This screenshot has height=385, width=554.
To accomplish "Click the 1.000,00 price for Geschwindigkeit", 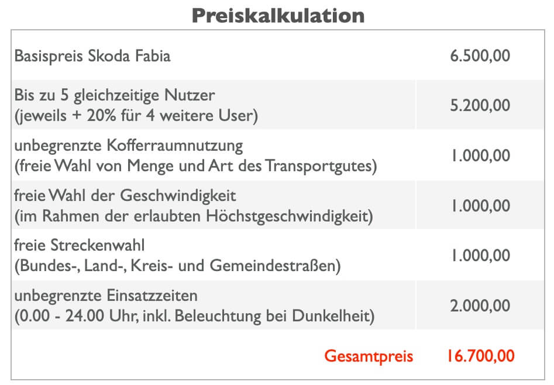I will (480, 206).
